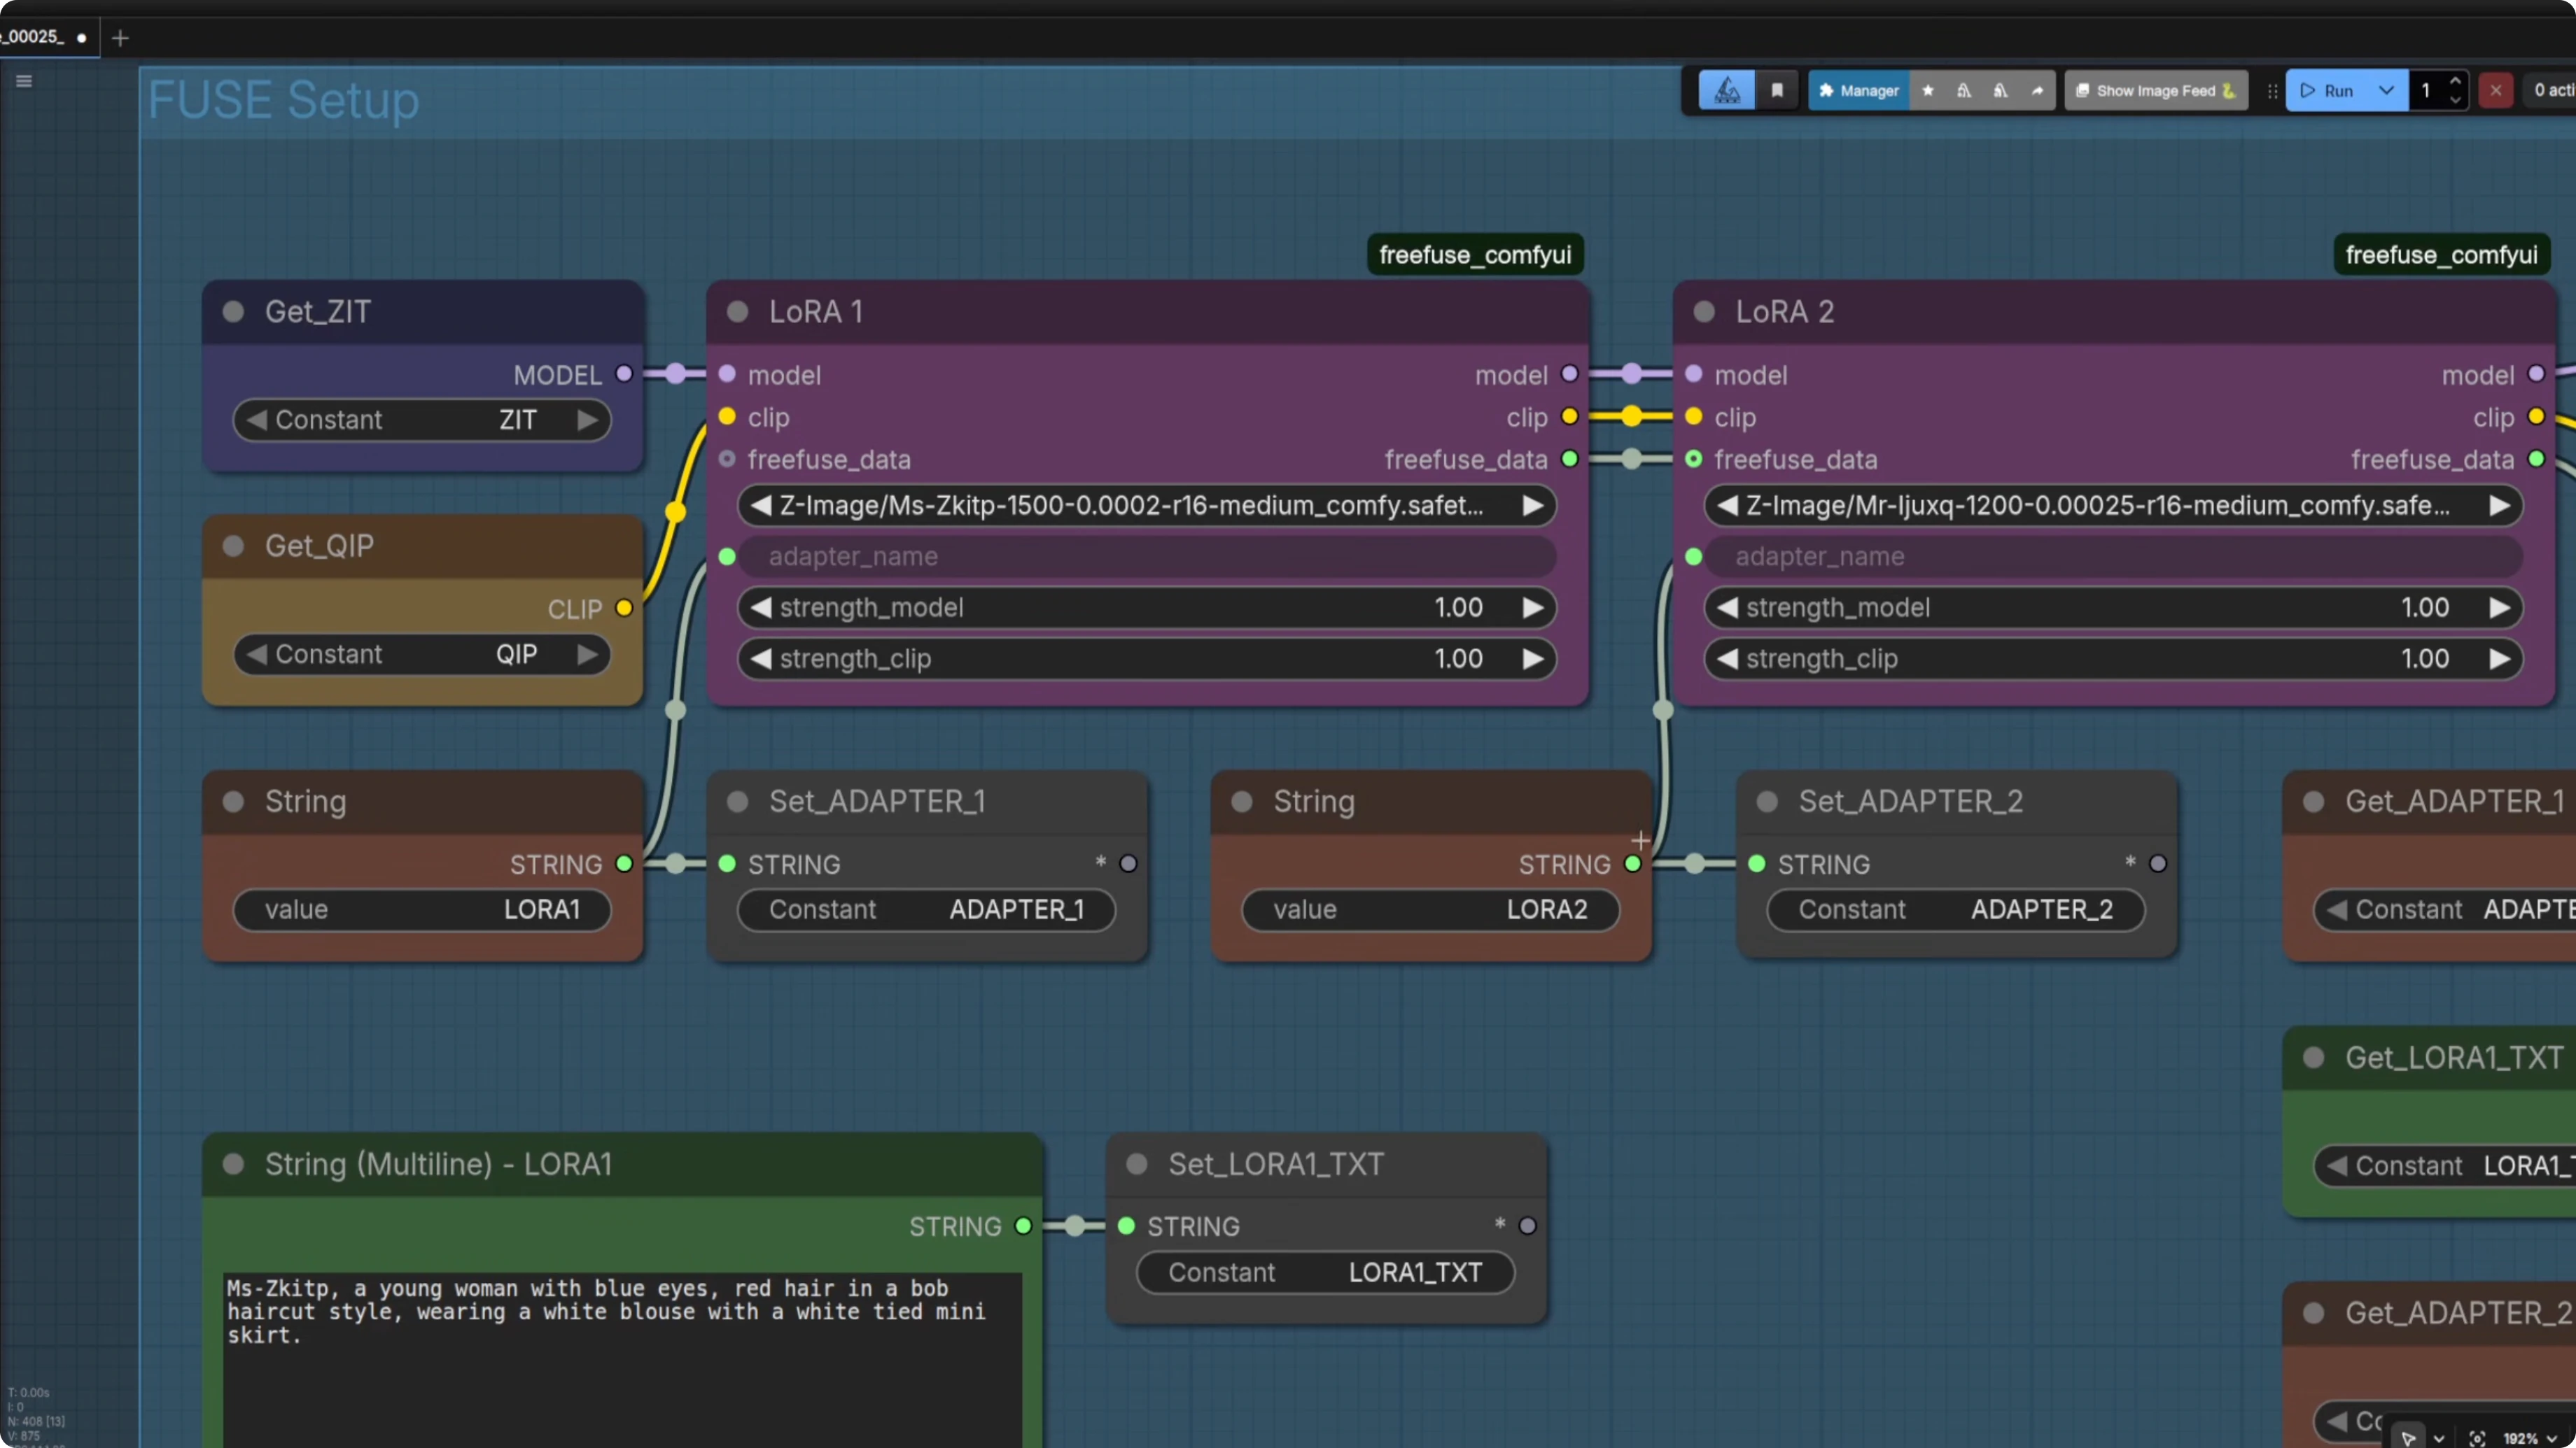Open the sidebar hamburger menu icon

coord(24,81)
